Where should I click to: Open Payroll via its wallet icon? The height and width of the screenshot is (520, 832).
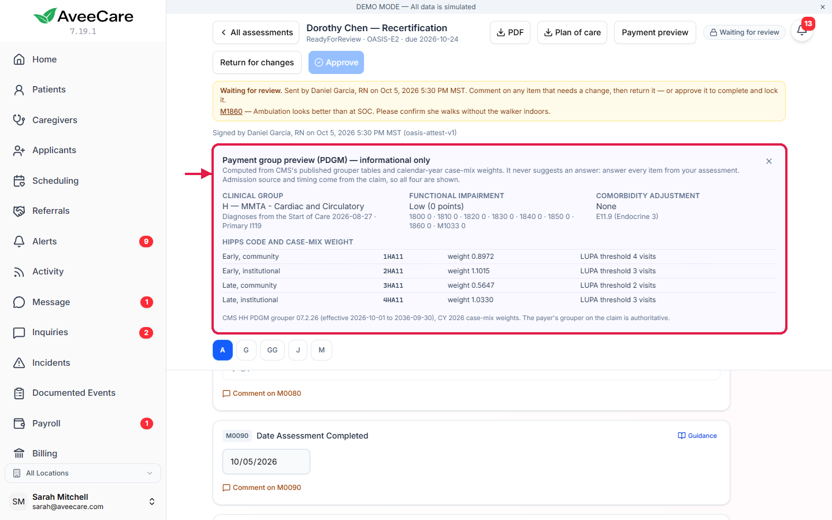coord(19,424)
